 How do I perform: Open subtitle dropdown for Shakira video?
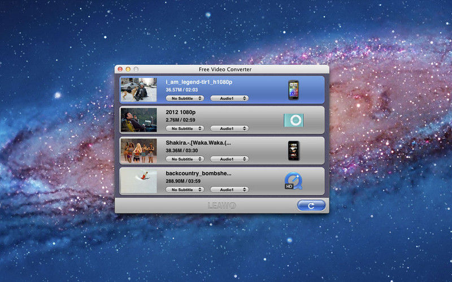coord(185,159)
